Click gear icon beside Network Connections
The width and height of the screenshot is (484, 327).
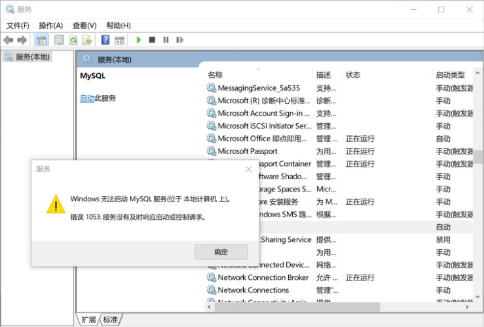(211, 290)
